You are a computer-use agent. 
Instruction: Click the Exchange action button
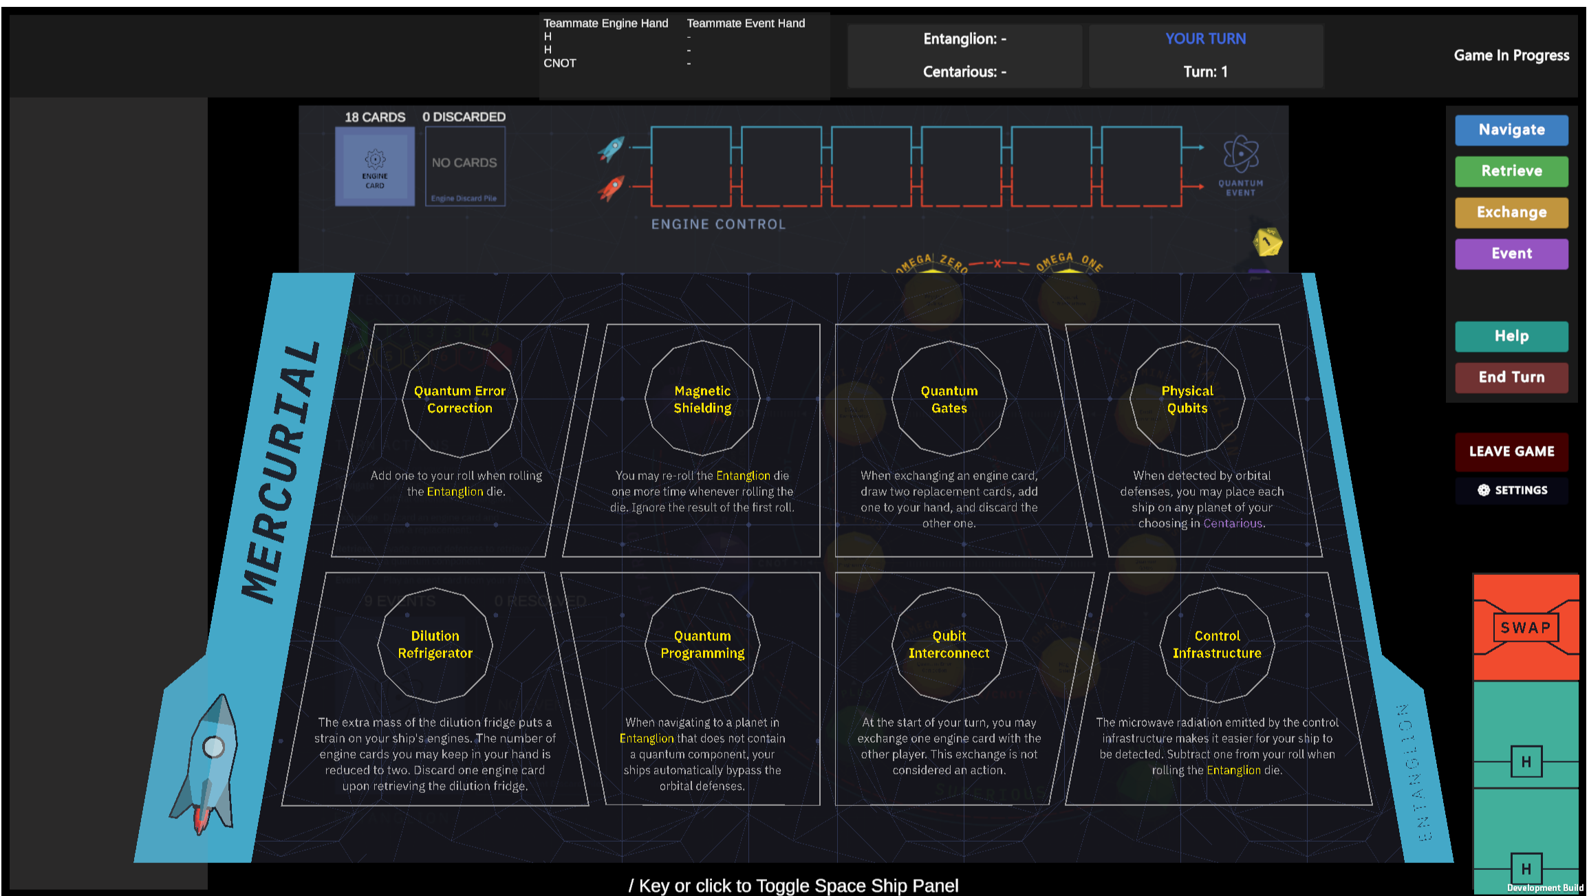coord(1512,212)
